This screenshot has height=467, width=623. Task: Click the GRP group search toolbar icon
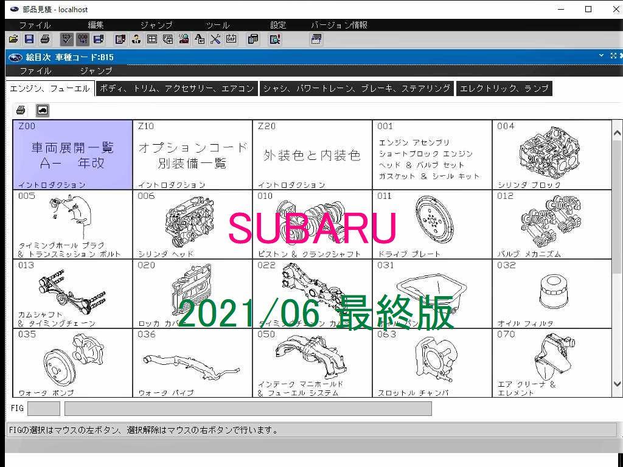[x=230, y=40]
